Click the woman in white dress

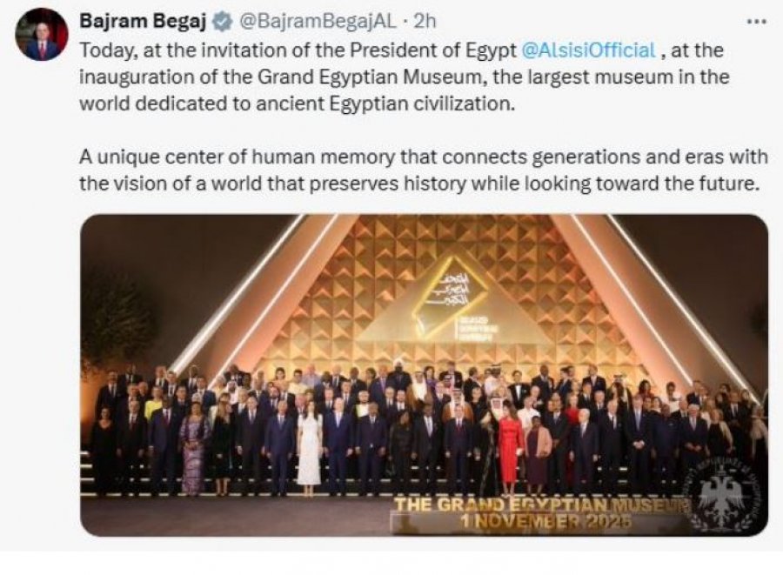309,450
